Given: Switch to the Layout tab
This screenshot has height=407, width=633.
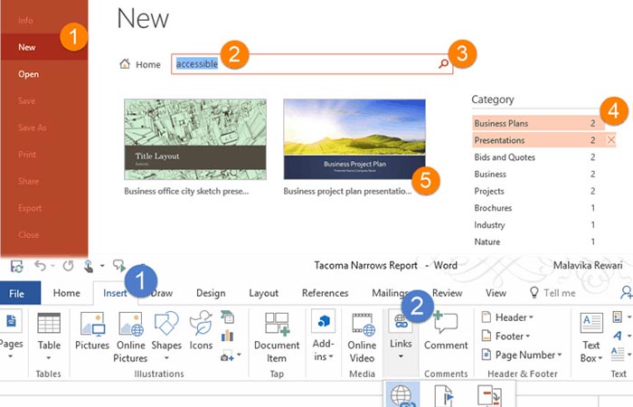Looking at the screenshot, I should (264, 293).
